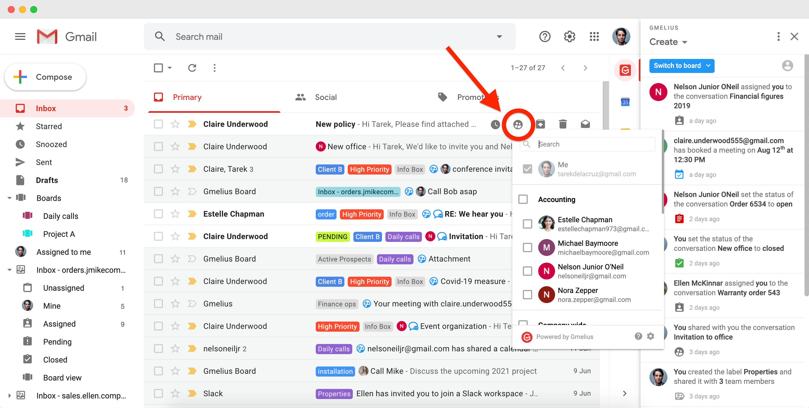Delete the New policy email
Image resolution: width=809 pixels, height=408 pixels.
tap(562, 124)
